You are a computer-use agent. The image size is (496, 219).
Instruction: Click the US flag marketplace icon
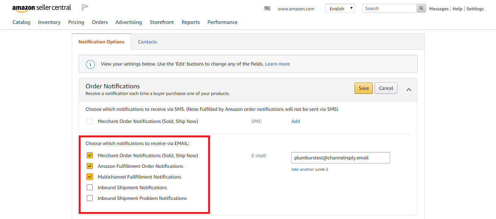coord(267,8)
